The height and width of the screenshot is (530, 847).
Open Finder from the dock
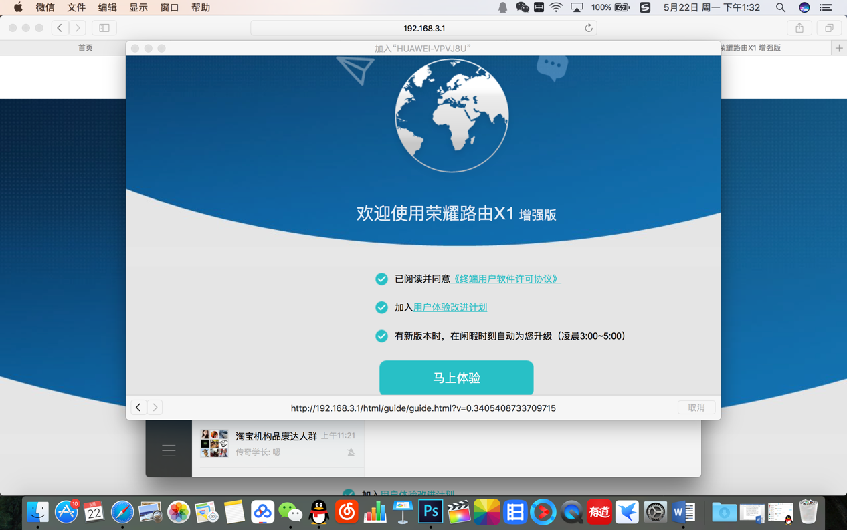(x=37, y=512)
